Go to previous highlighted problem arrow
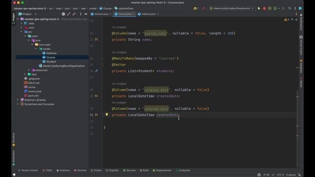The height and width of the screenshot is (177, 315). (x=292, y=20)
